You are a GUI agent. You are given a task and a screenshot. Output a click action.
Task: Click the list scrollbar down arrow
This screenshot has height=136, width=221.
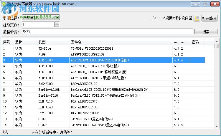click(x=217, y=126)
